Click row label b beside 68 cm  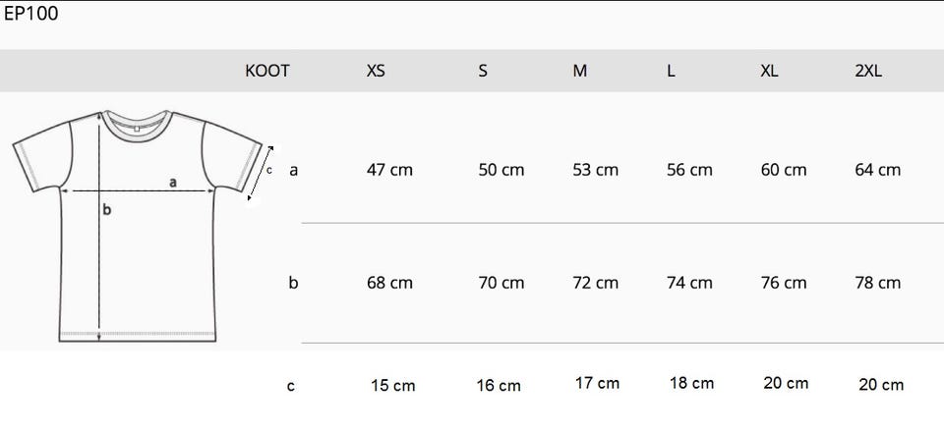pyautogui.click(x=293, y=283)
